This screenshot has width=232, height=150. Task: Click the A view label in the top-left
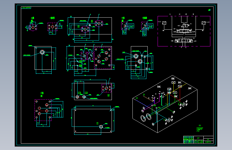(32, 19)
